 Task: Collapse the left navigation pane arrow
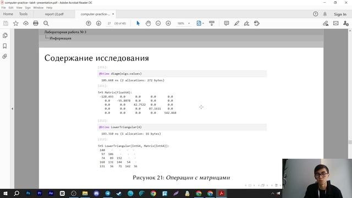[12, 109]
